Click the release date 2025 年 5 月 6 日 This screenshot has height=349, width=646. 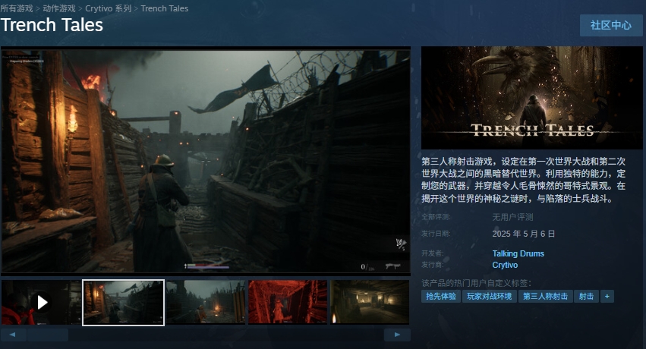coord(523,234)
